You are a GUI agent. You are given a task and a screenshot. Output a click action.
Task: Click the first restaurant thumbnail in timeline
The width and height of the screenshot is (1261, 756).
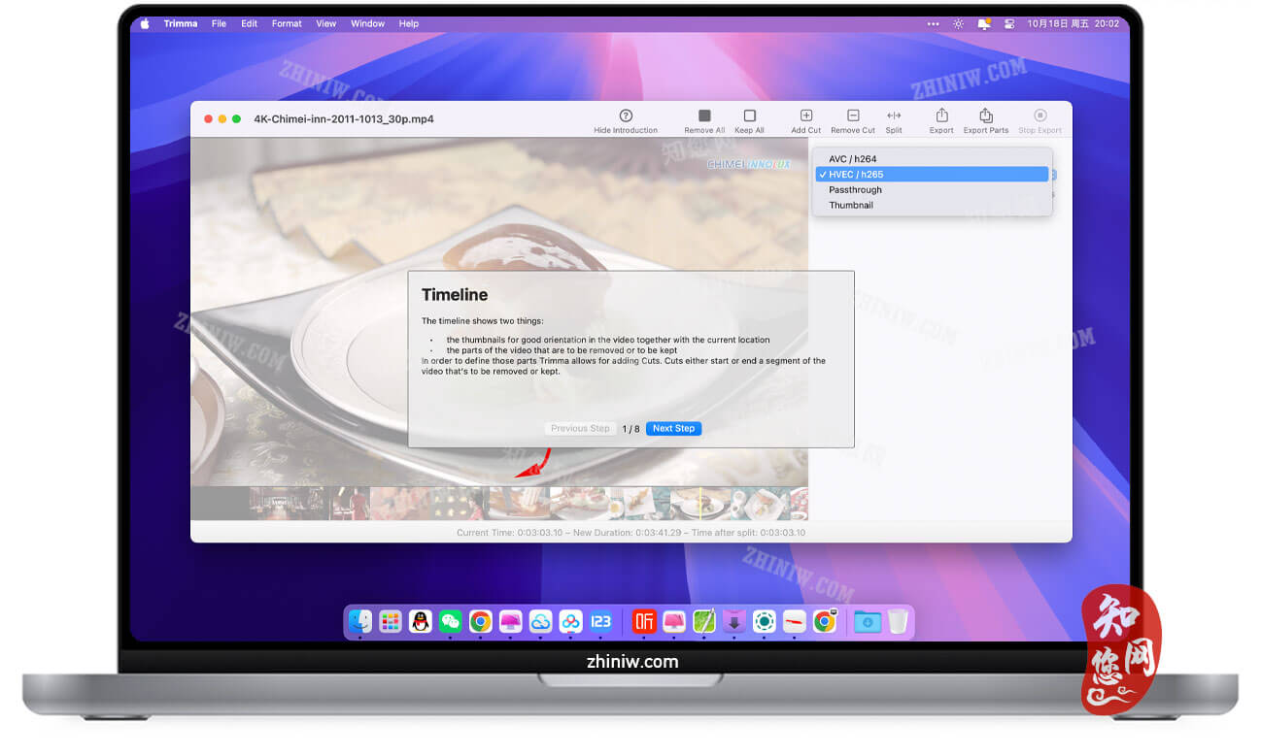tap(288, 504)
